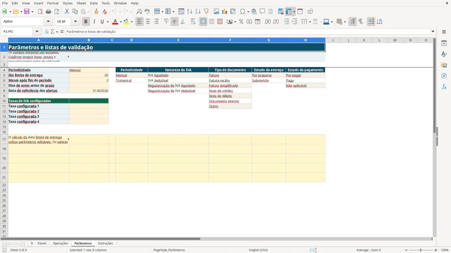Open sidebar Gallery icon
Viewport: 451px width, 253px height.
444,65
